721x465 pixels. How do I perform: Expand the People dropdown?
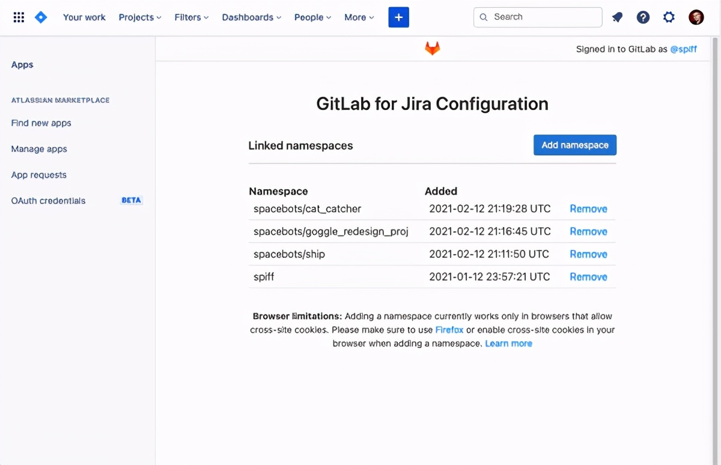click(312, 17)
